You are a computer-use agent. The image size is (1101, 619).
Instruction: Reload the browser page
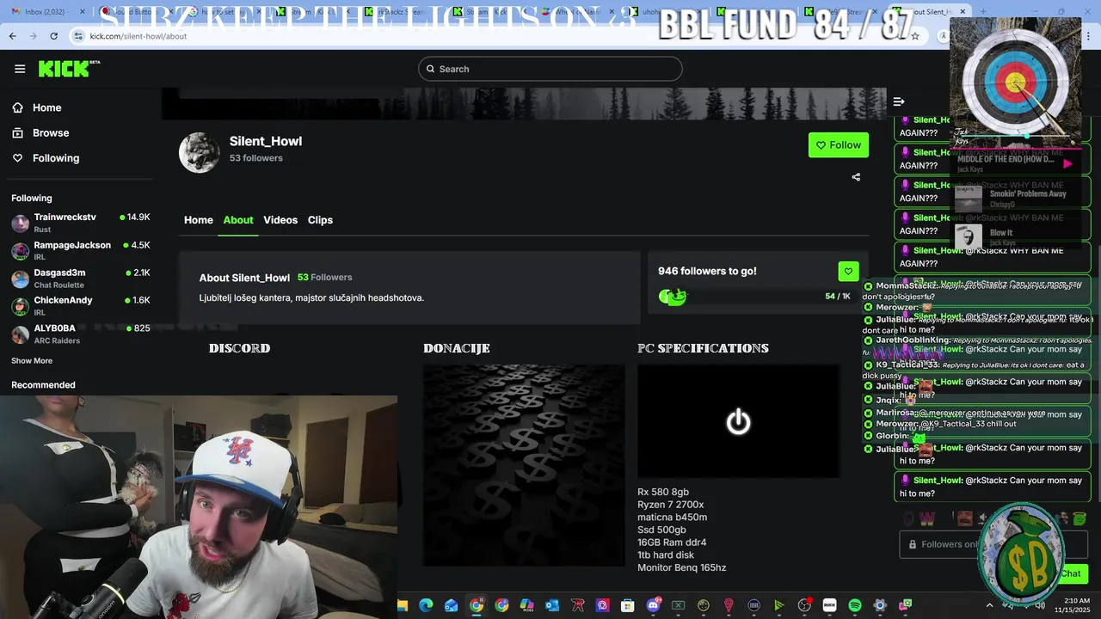coord(53,36)
